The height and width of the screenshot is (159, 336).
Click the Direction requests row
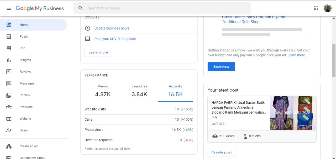point(139,140)
